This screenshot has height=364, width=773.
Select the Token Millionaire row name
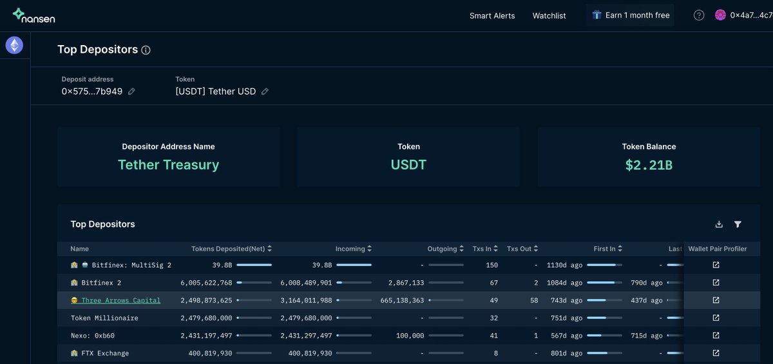104,318
